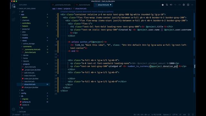Viewport: 206px width, 116px height.
Task: Open _comments.html.erb in the comments folder
Action: tap(32, 49)
